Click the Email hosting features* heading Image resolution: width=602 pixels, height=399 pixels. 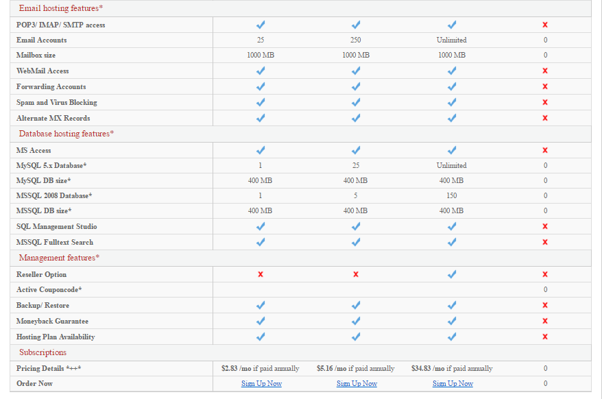[61, 8]
